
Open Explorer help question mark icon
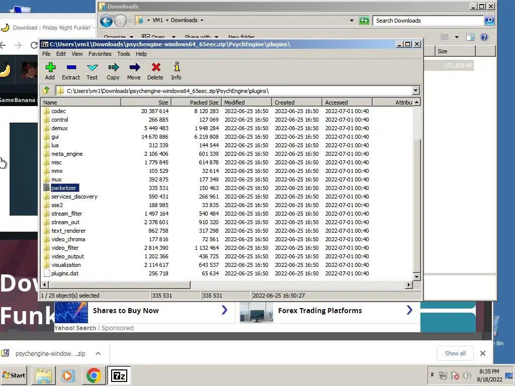[484, 37]
